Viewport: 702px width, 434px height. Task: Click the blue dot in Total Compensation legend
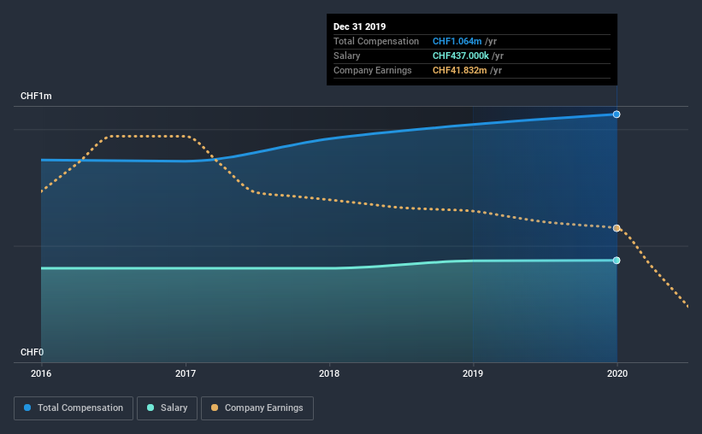27,408
